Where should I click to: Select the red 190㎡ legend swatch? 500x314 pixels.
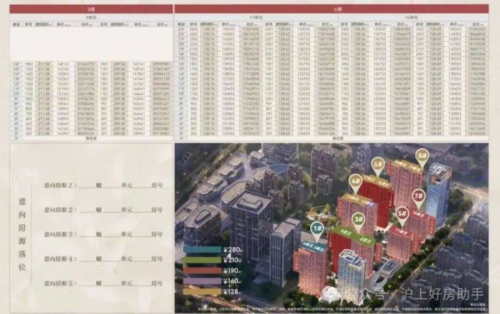(x=203, y=271)
